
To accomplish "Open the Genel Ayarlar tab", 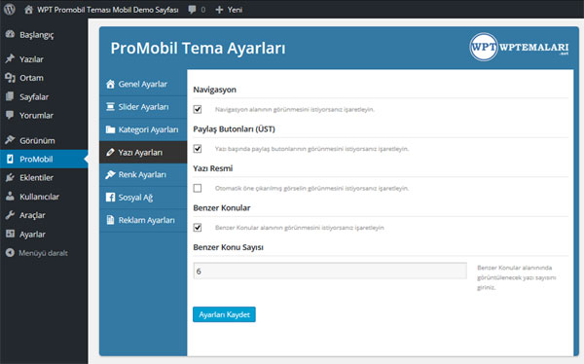I will point(143,85).
